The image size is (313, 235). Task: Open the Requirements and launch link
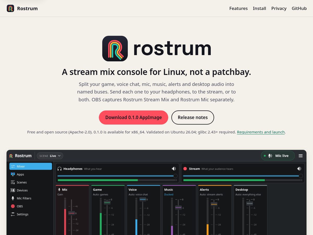[x=261, y=132]
